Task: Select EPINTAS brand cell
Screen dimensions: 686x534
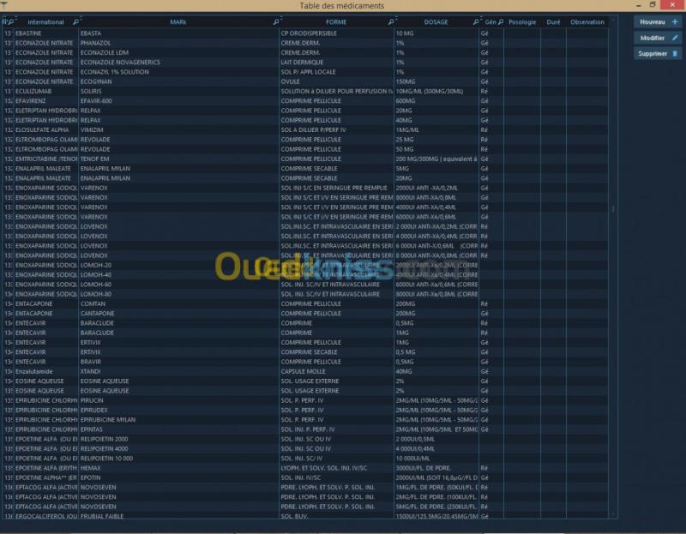Action: 178,429
